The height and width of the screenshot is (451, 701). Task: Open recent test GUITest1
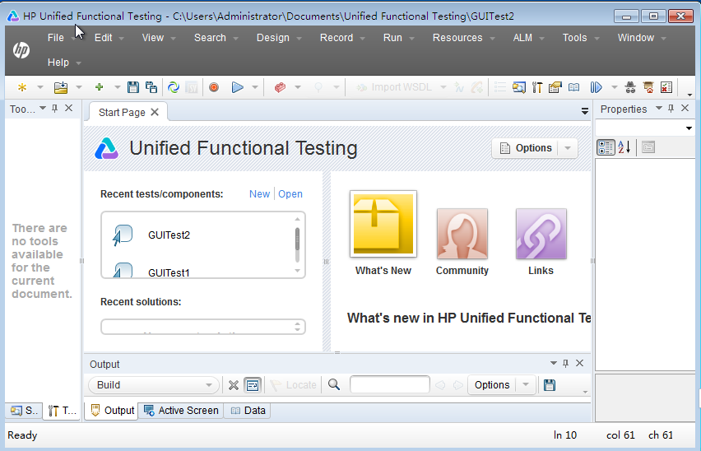(169, 272)
